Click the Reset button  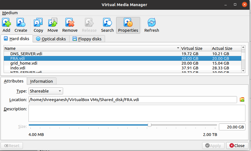12,146
